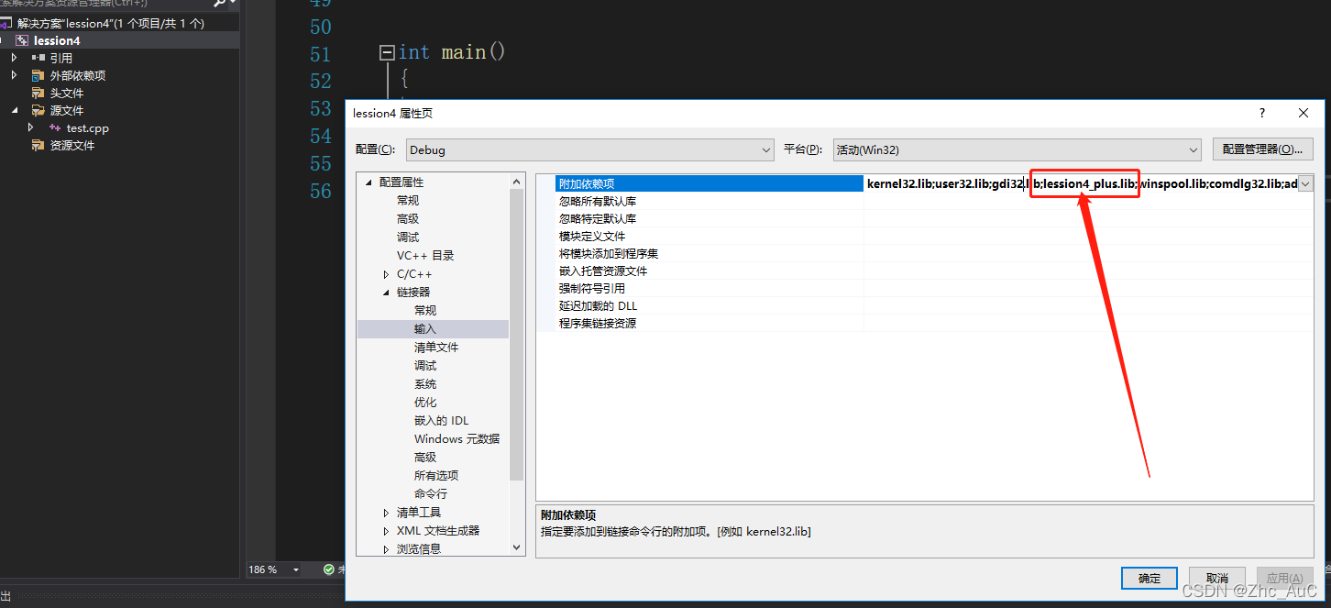Open the 配置 Debug dropdown

[589, 149]
